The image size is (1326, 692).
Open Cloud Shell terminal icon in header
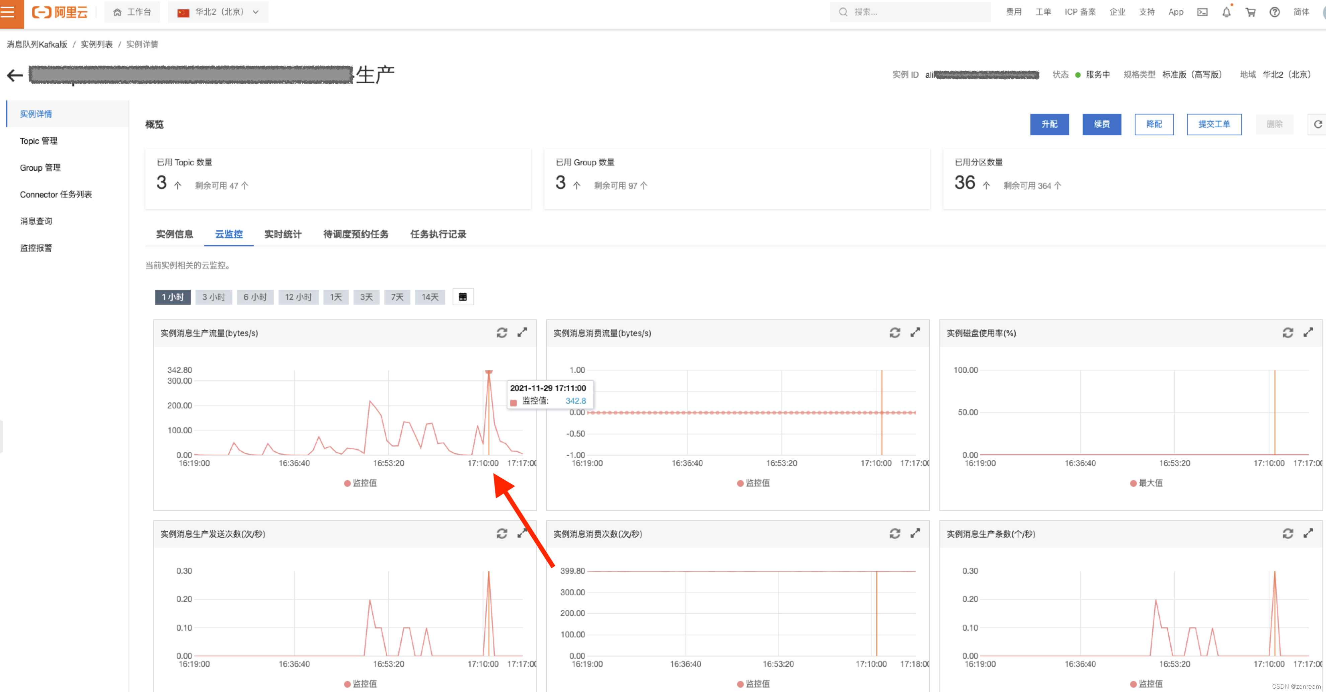pos(1202,12)
